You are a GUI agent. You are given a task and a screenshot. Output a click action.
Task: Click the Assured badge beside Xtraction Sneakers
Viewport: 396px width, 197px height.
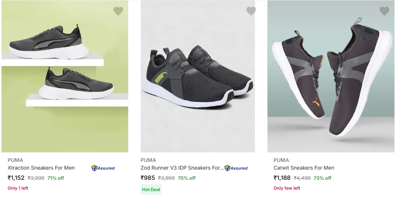(x=103, y=168)
